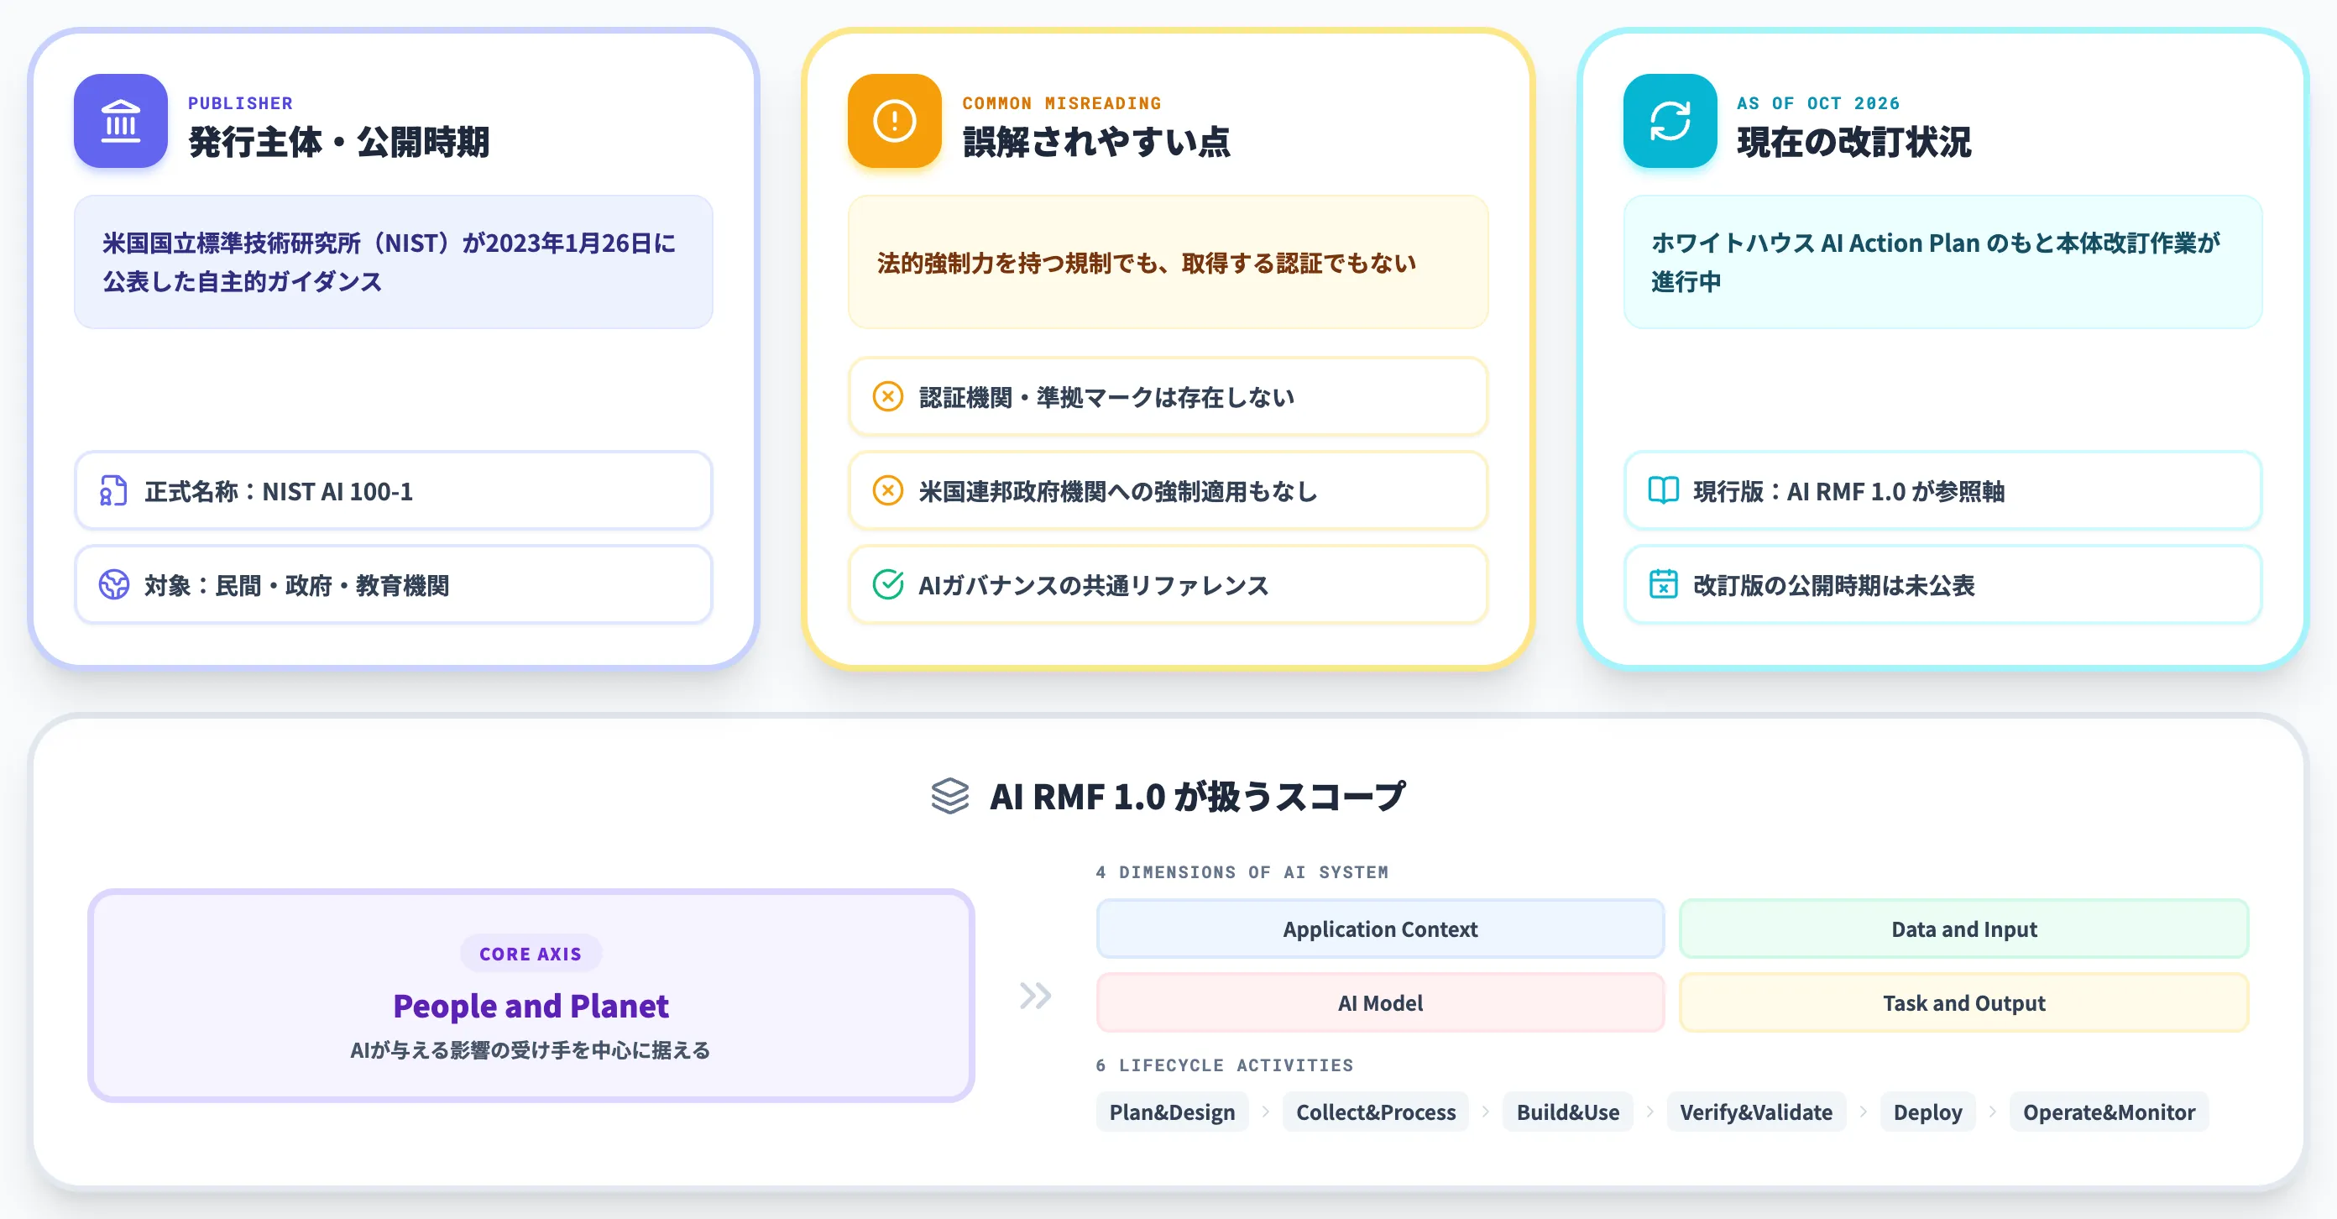Image resolution: width=2337 pixels, height=1219 pixels.
Task: Click the text AIが与える影響の受け手を中心に据える
Action: (531, 1050)
